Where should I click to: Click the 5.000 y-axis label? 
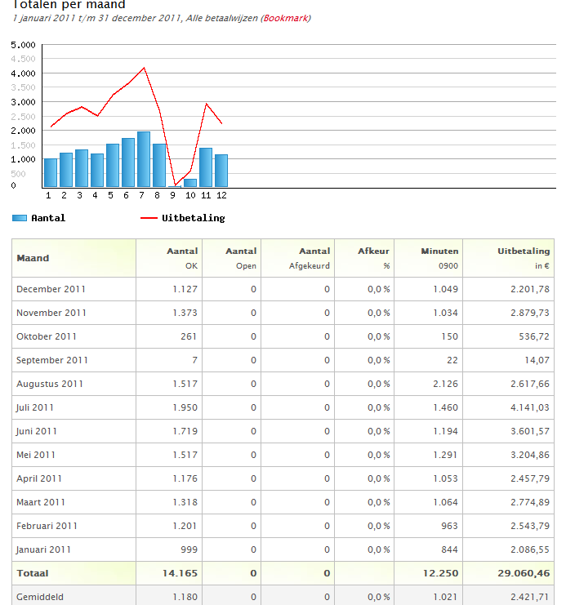[x=23, y=45]
